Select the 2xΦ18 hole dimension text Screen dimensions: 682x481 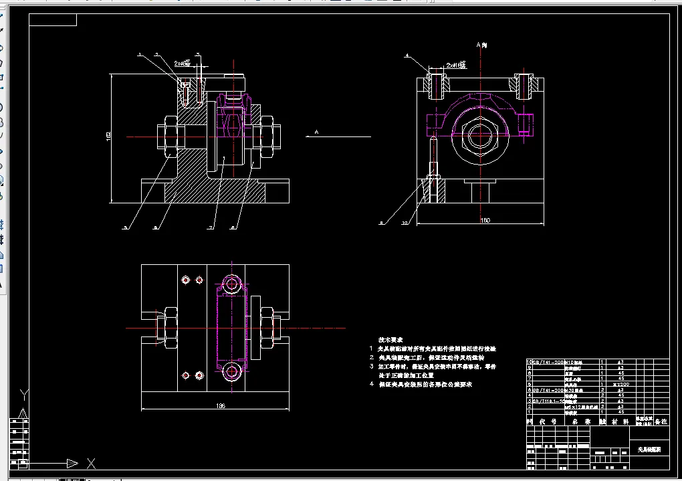pyautogui.click(x=456, y=65)
